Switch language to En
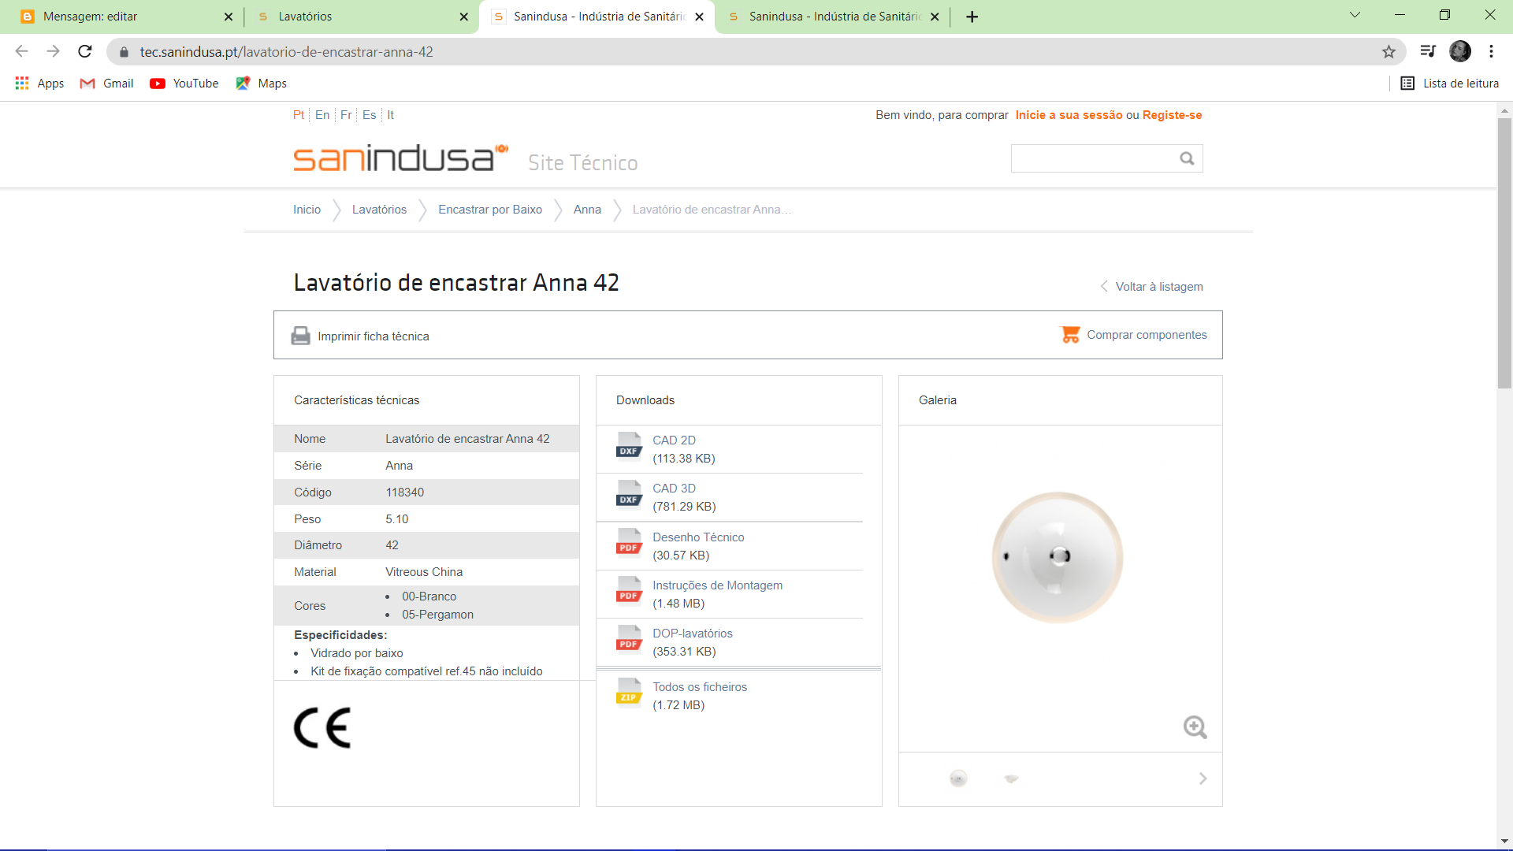Viewport: 1513px width, 851px height. [322, 115]
